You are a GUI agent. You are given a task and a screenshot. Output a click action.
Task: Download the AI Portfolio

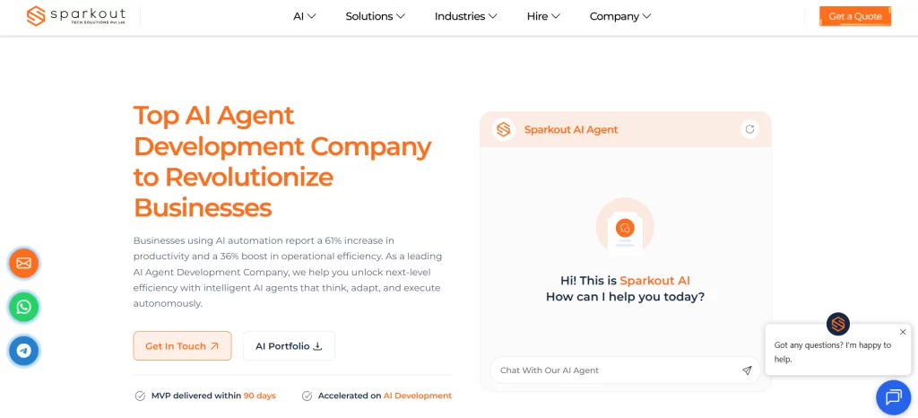[289, 346]
